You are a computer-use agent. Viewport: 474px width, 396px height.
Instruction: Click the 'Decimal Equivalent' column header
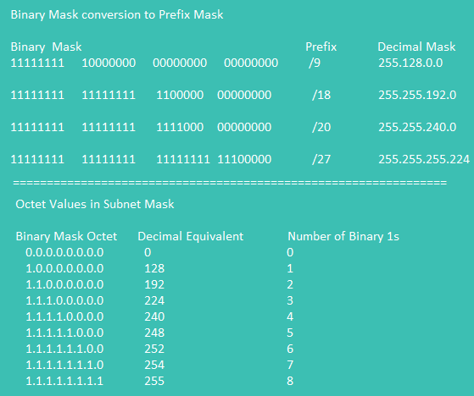pos(191,236)
